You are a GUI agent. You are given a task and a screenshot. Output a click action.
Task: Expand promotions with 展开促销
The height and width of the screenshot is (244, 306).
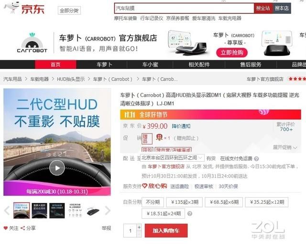coord(285,147)
